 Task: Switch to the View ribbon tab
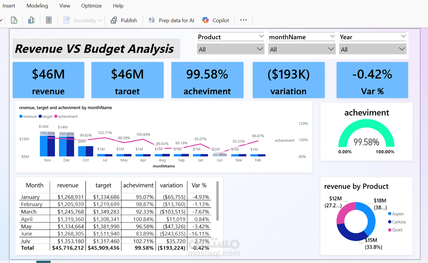click(x=64, y=6)
